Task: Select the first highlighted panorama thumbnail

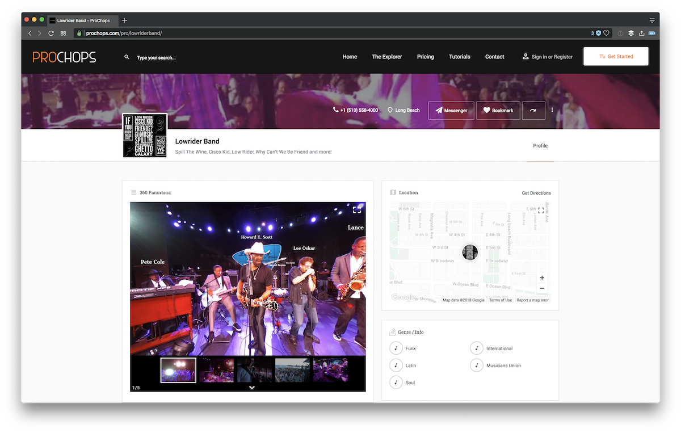Action: [x=178, y=370]
